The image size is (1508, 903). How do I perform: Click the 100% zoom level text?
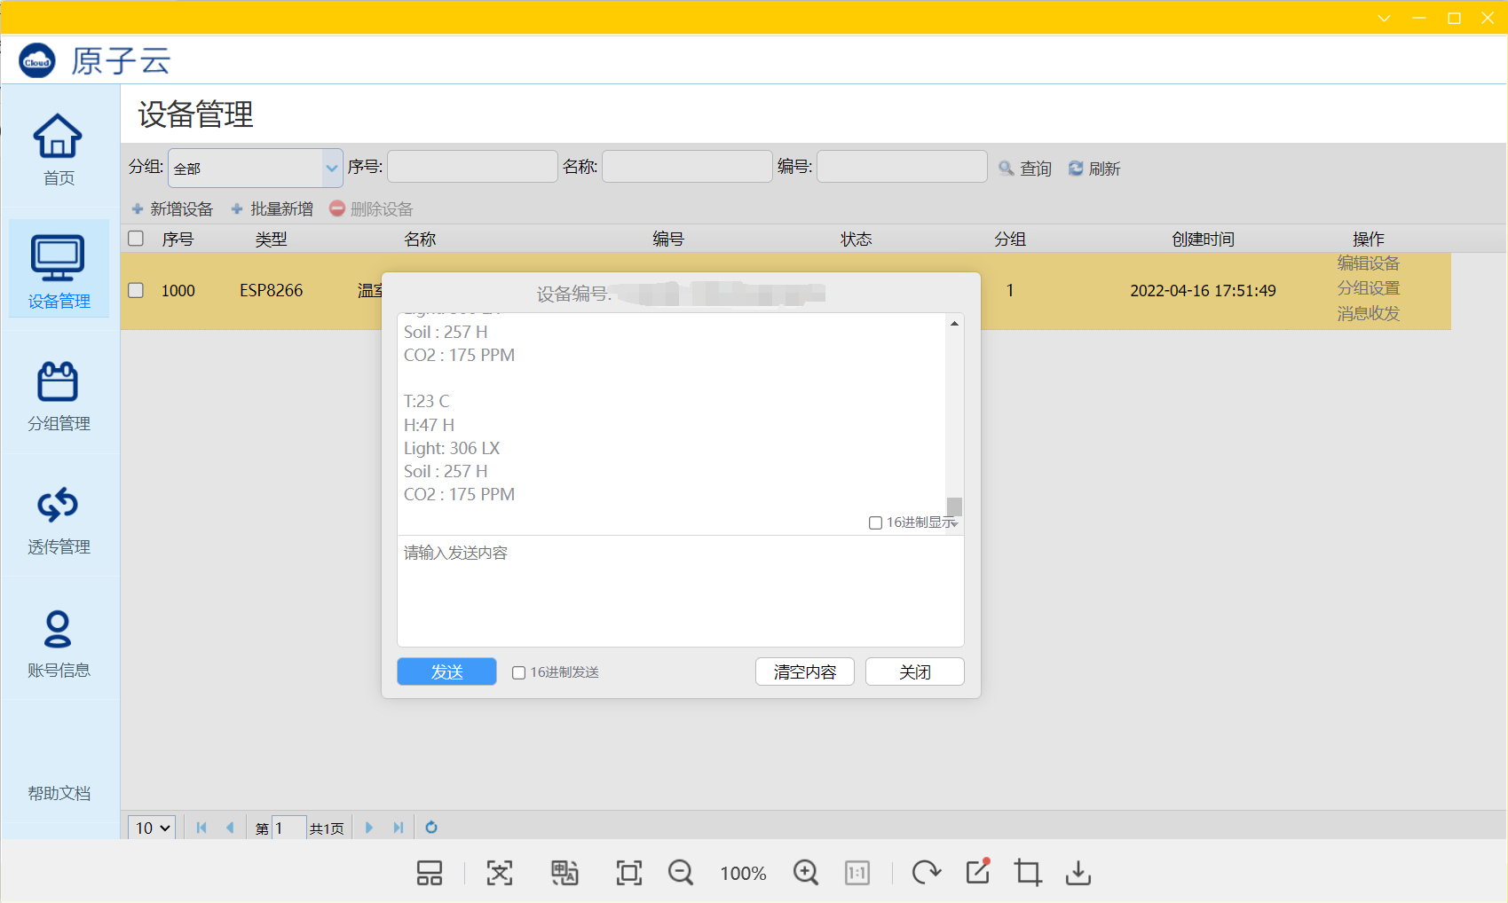[x=743, y=874]
